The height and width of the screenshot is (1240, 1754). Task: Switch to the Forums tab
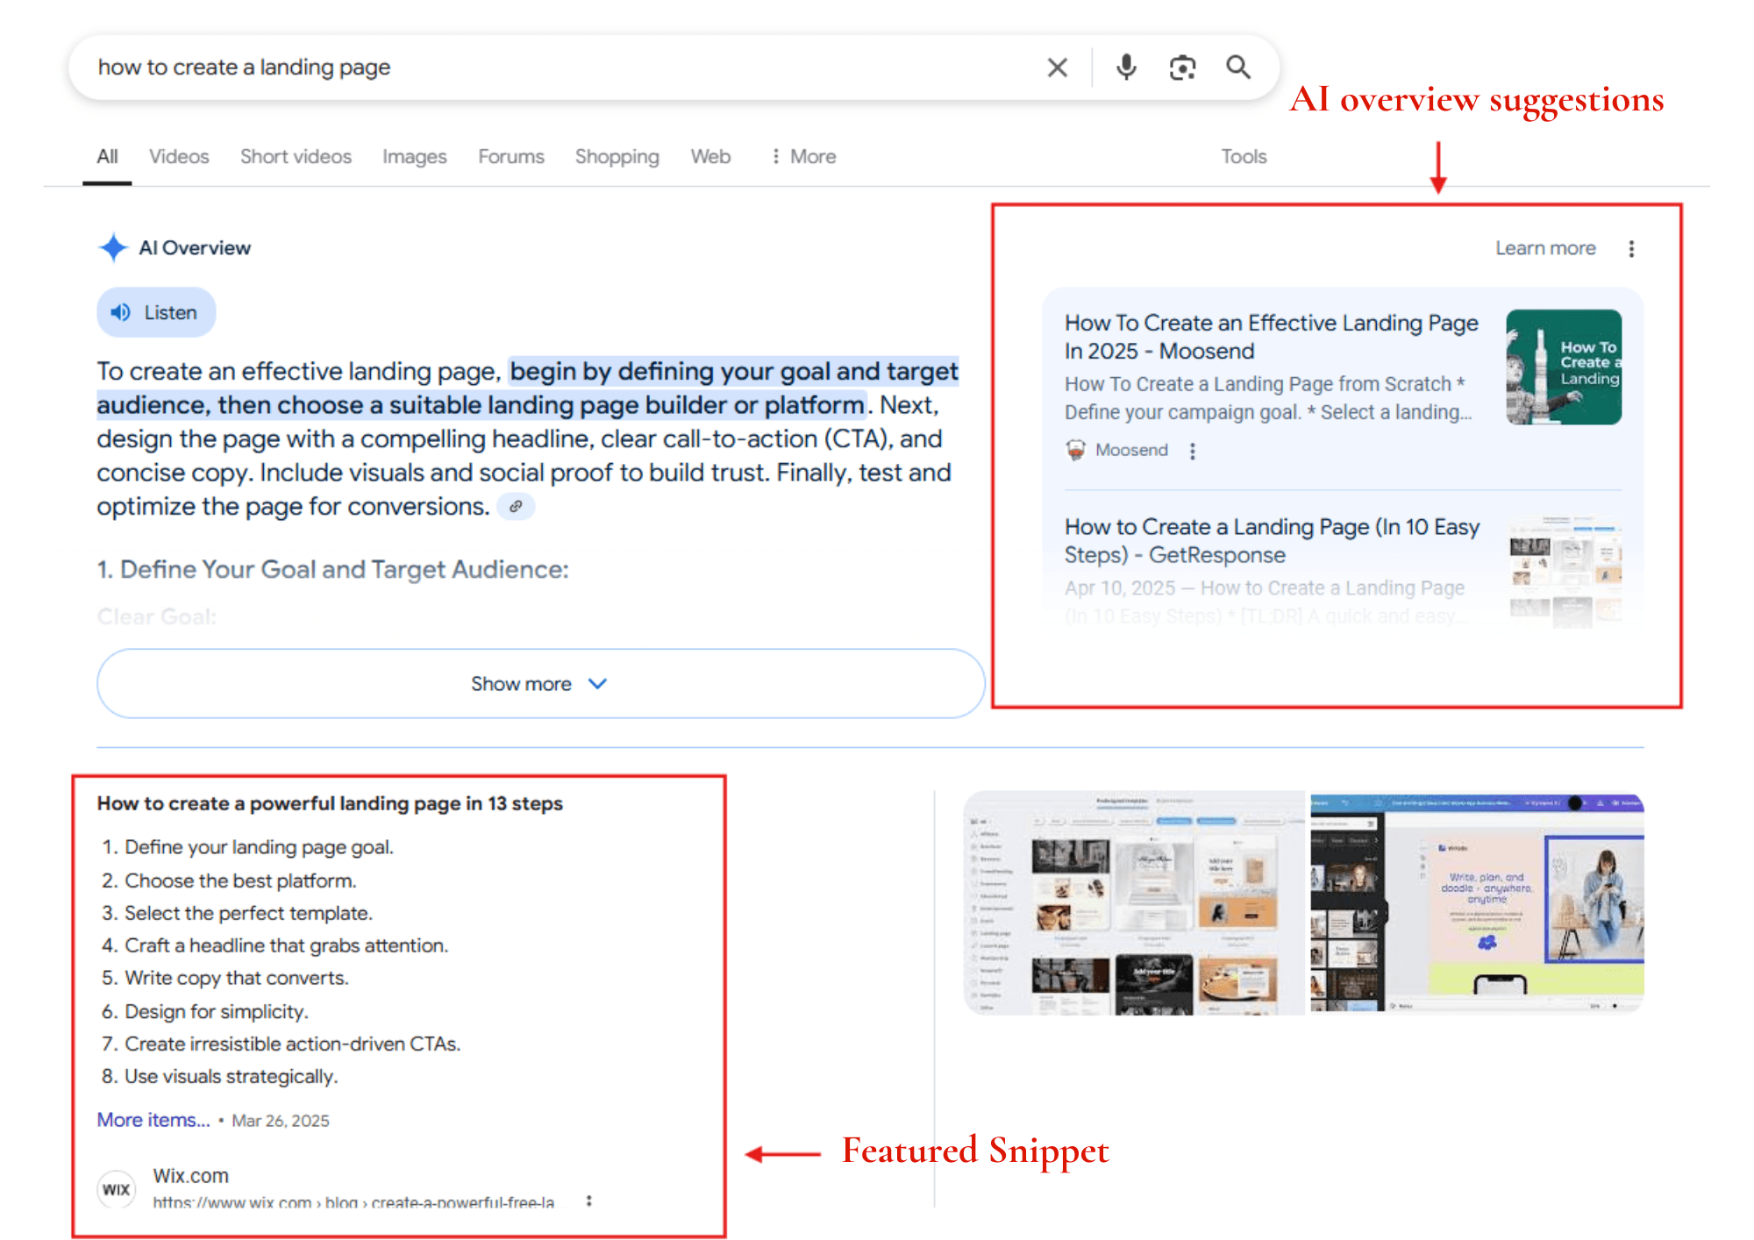pos(511,157)
